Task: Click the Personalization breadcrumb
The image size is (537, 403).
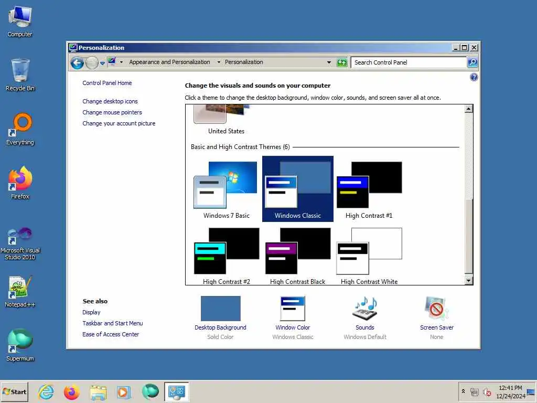Action: coord(244,62)
